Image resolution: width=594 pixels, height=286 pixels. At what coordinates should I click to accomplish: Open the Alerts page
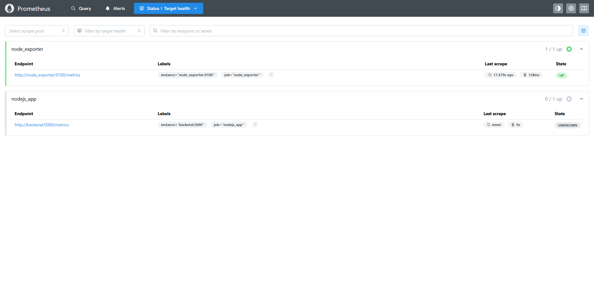(115, 8)
